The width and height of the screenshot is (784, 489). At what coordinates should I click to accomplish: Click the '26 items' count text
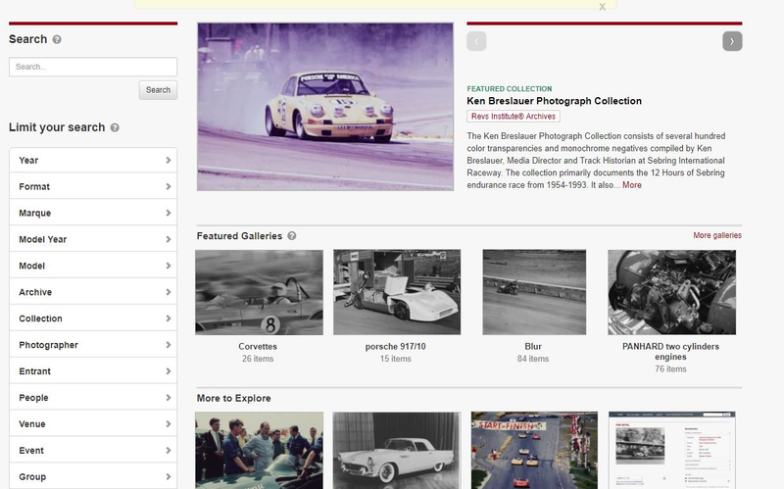[x=258, y=359]
